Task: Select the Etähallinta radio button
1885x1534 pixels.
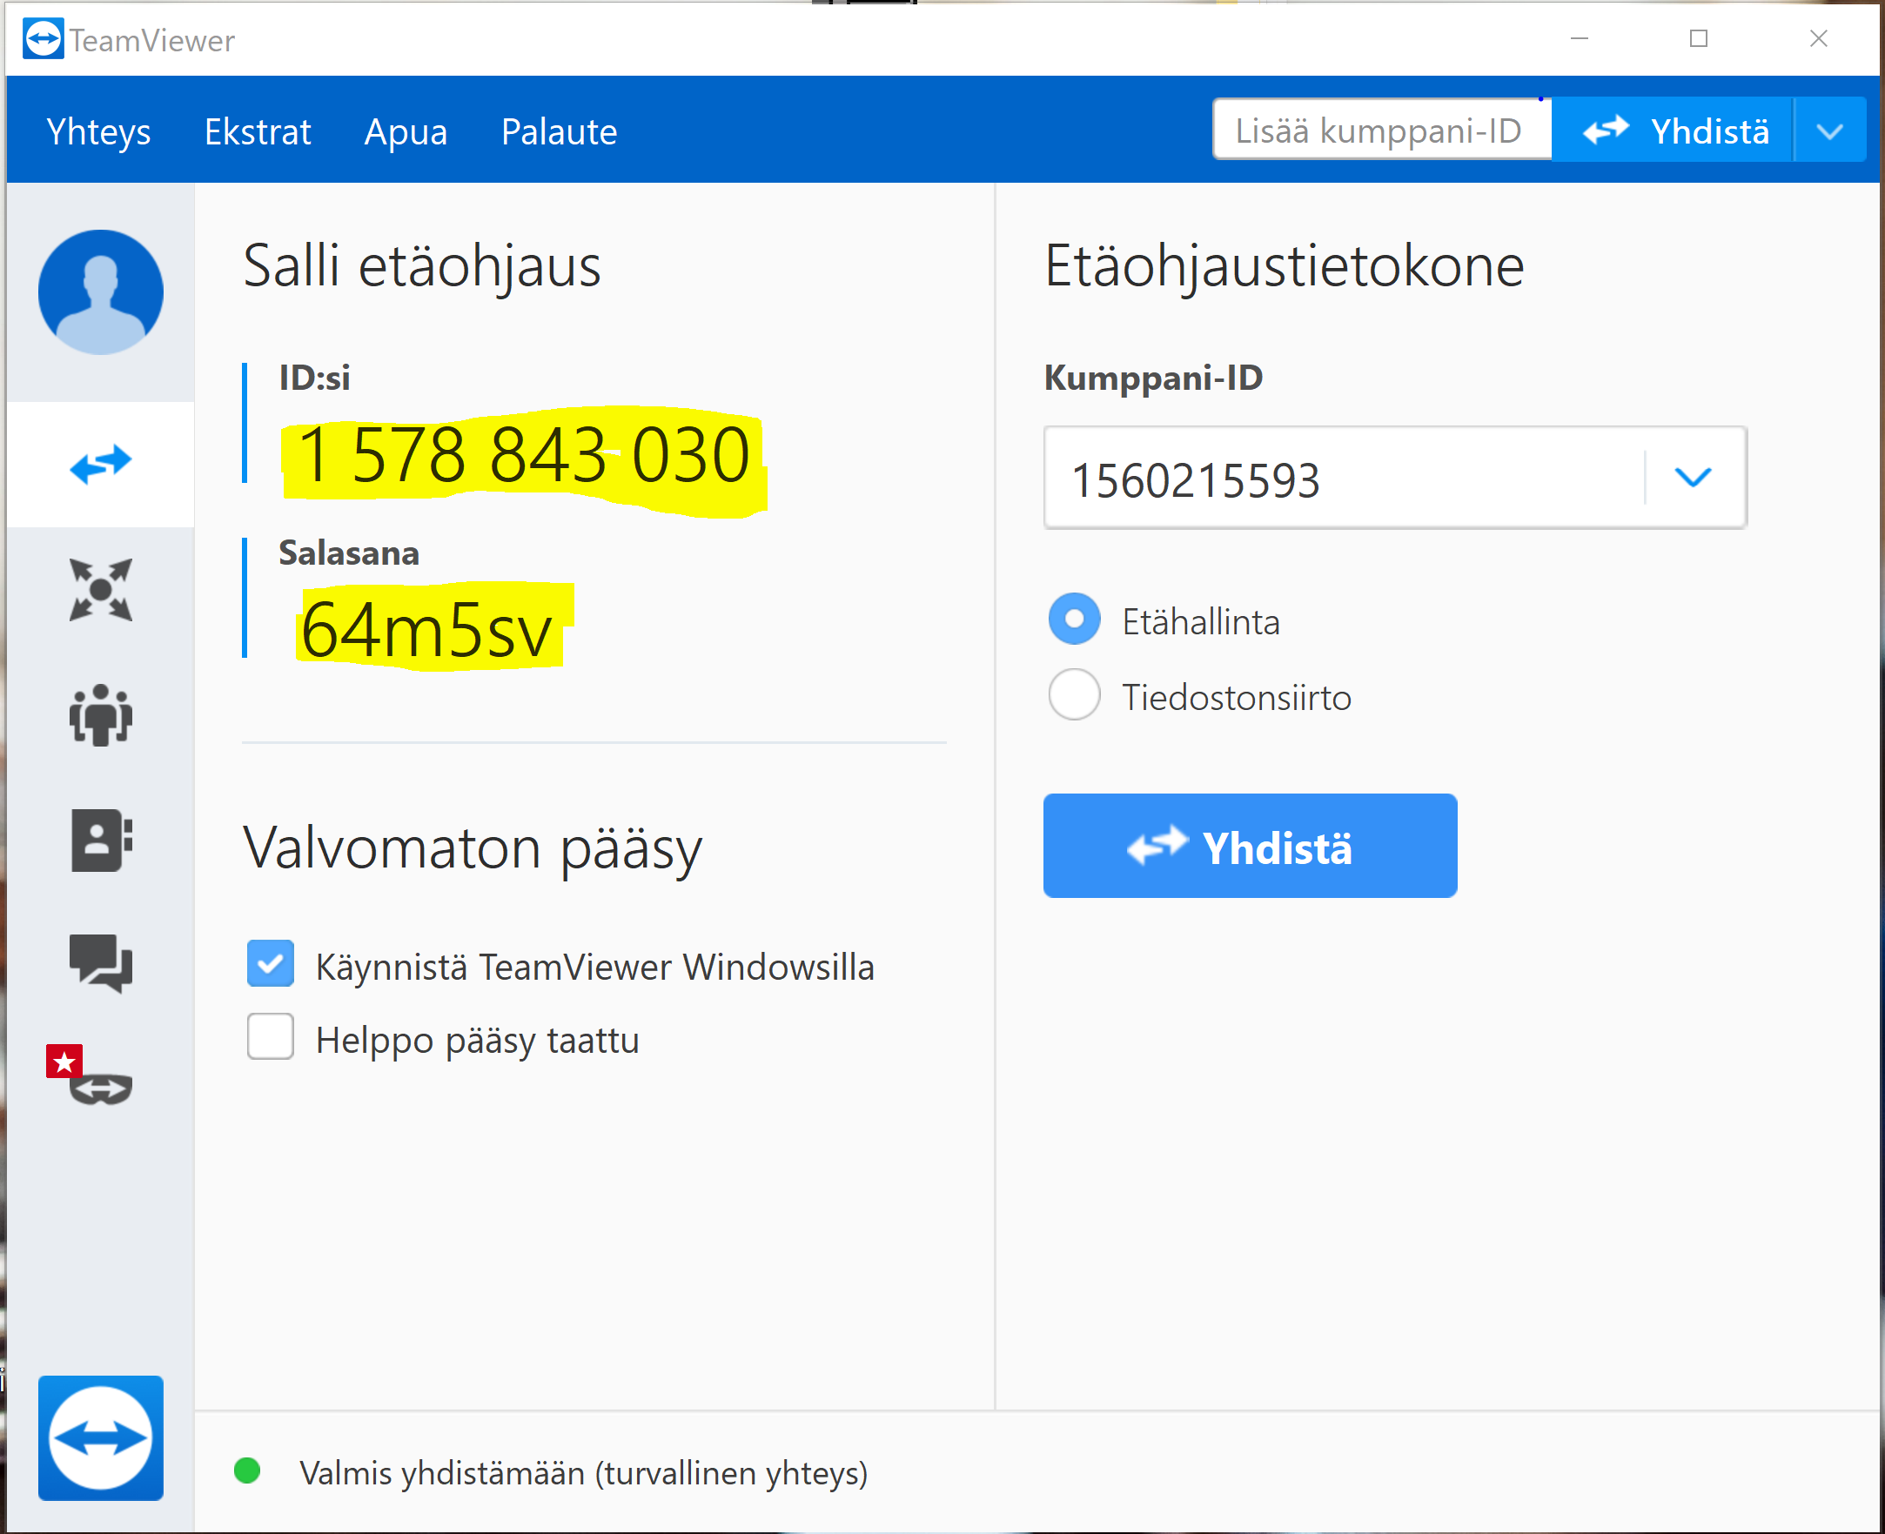Action: (1074, 620)
